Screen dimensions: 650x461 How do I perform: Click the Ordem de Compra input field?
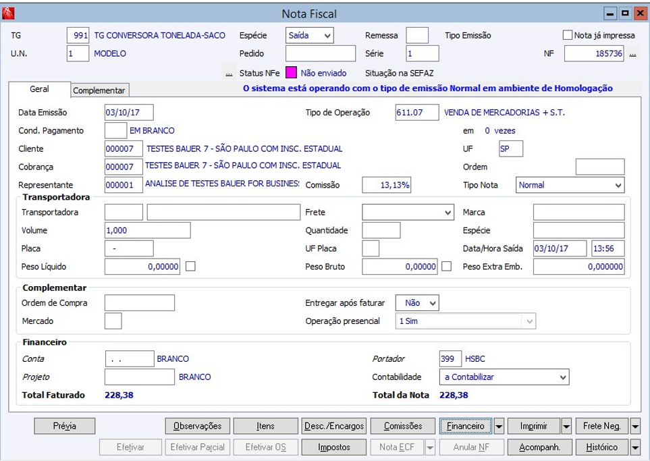[x=140, y=303]
